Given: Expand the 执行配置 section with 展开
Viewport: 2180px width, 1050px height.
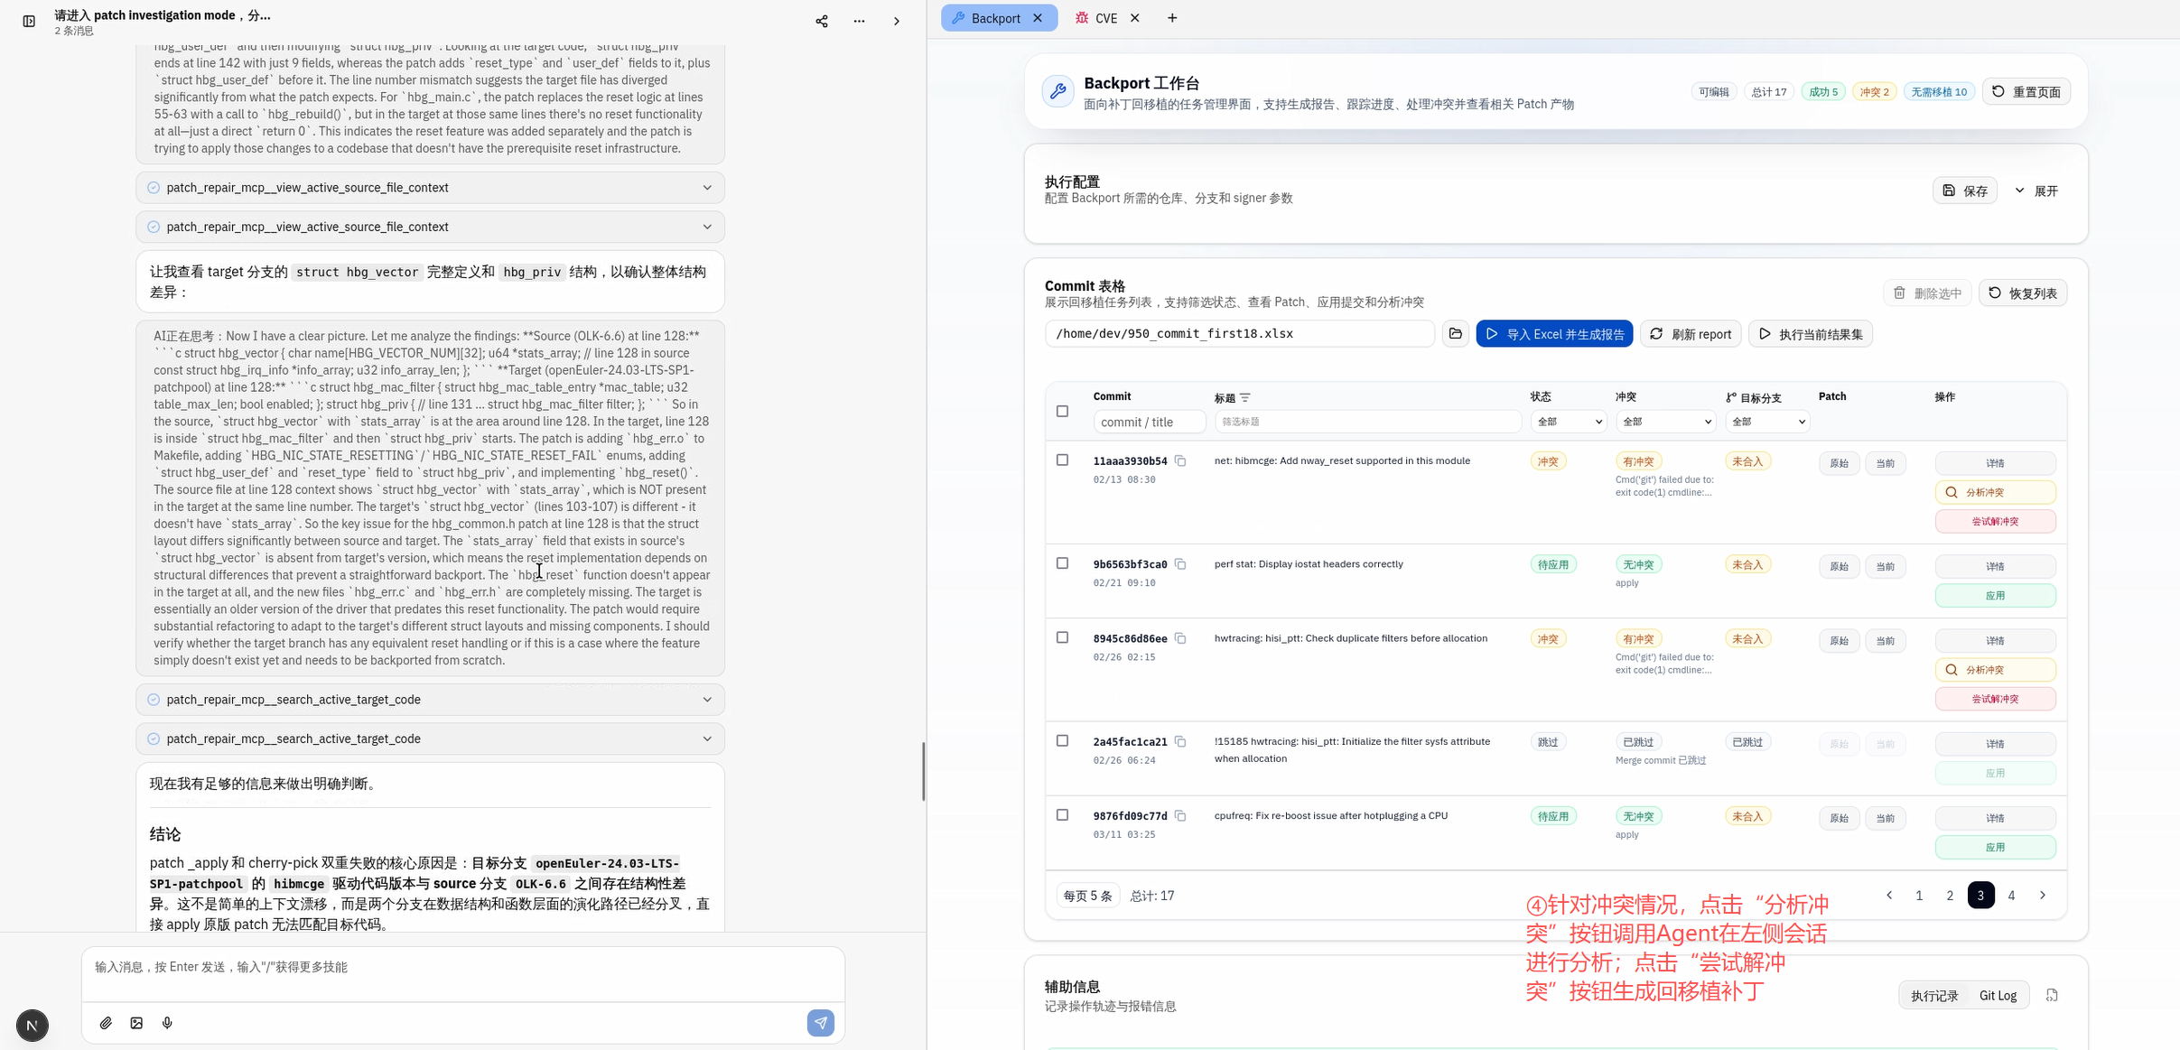Looking at the screenshot, I should tap(2036, 191).
